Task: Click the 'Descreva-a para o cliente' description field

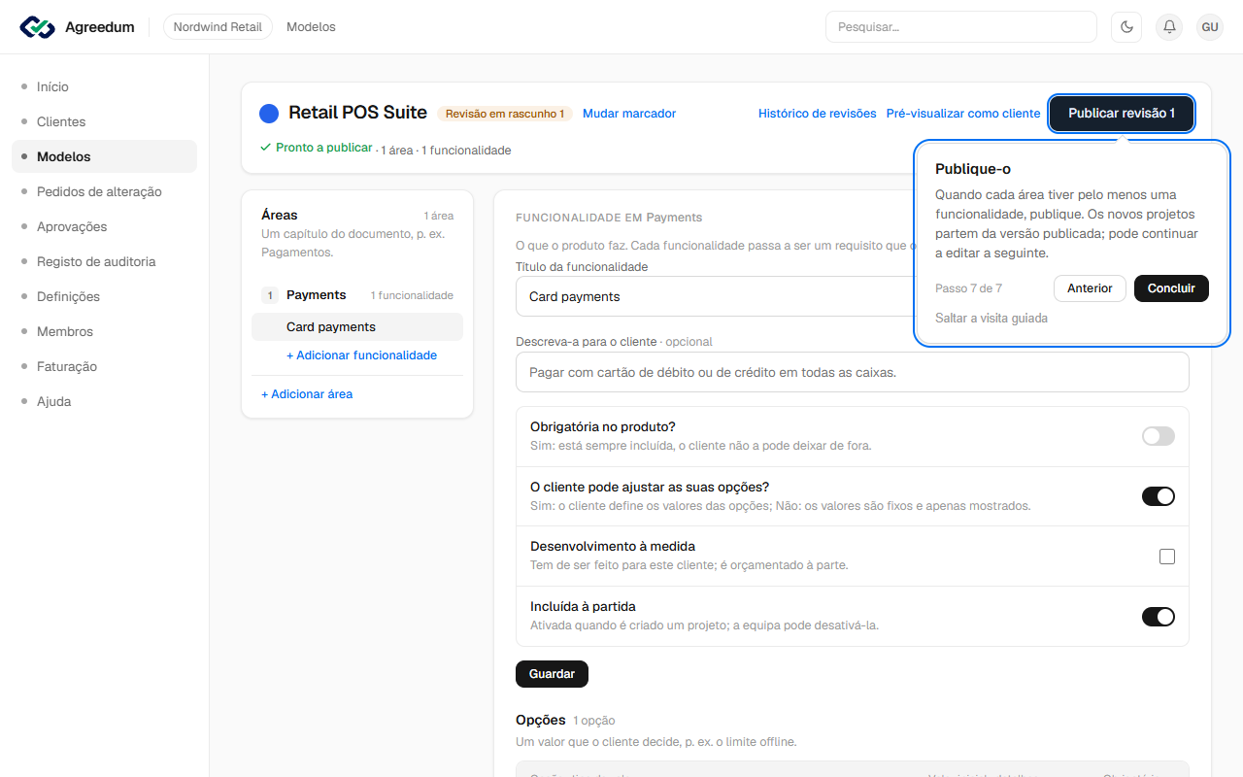Action: tap(853, 372)
